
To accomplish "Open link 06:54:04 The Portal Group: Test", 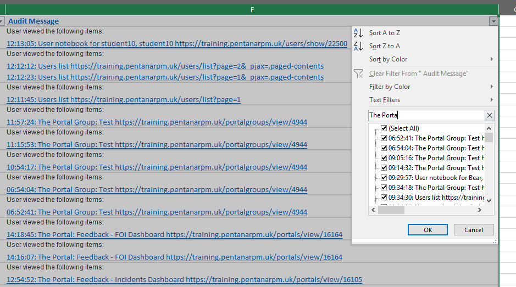I will coord(157,190).
